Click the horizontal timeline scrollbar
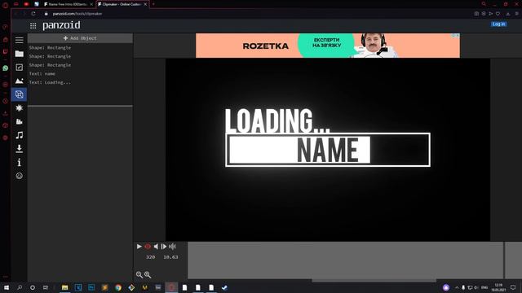Image resolution: width=522 pixels, height=293 pixels. click(x=374, y=281)
